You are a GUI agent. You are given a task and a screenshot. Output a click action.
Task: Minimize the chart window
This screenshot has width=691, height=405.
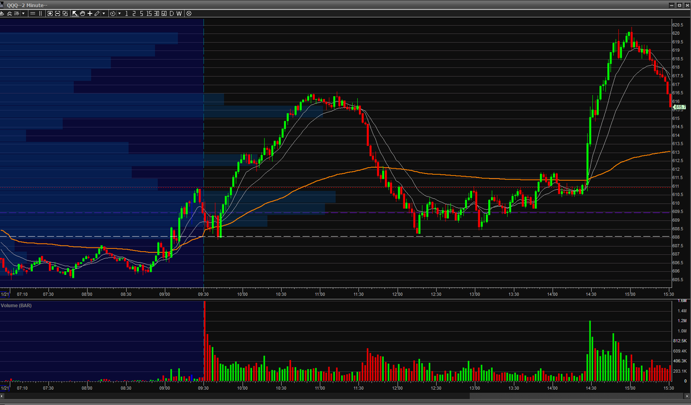[x=671, y=5]
